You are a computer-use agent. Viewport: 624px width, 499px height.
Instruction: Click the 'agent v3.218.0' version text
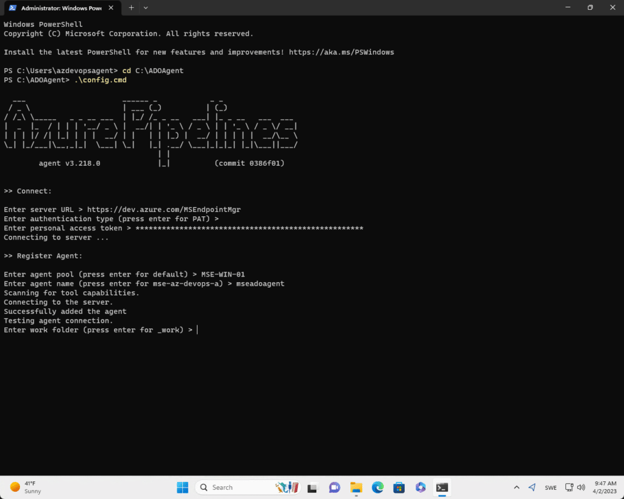(x=69, y=163)
